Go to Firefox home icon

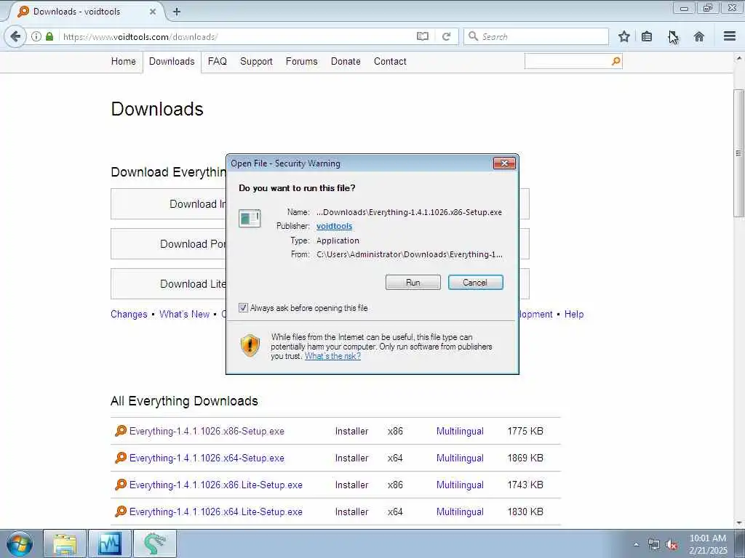coord(699,36)
